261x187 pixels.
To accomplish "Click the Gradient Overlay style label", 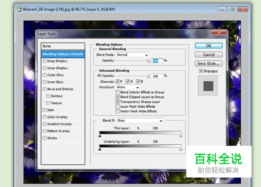I will coord(60,124).
